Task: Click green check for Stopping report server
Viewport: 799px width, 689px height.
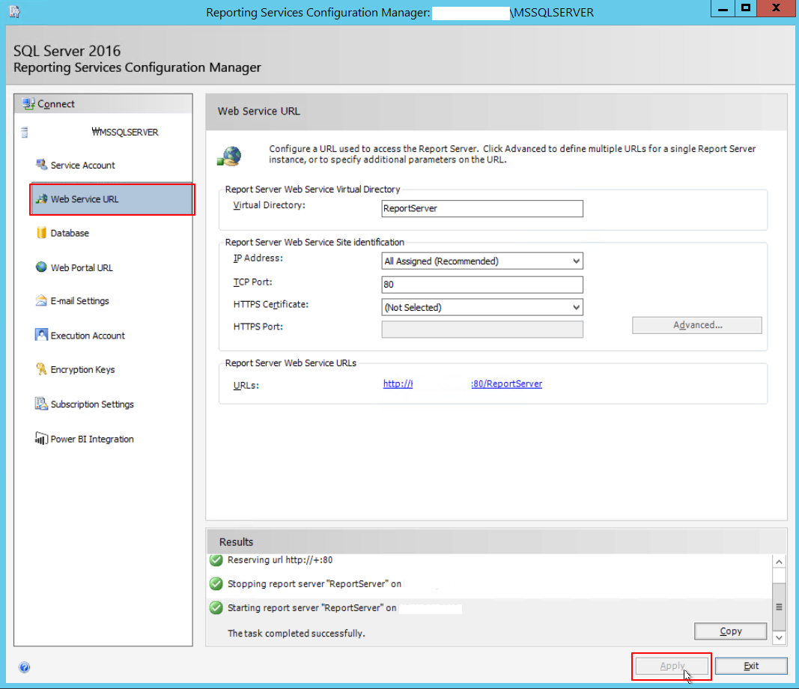Action: click(x=216, y=584)
